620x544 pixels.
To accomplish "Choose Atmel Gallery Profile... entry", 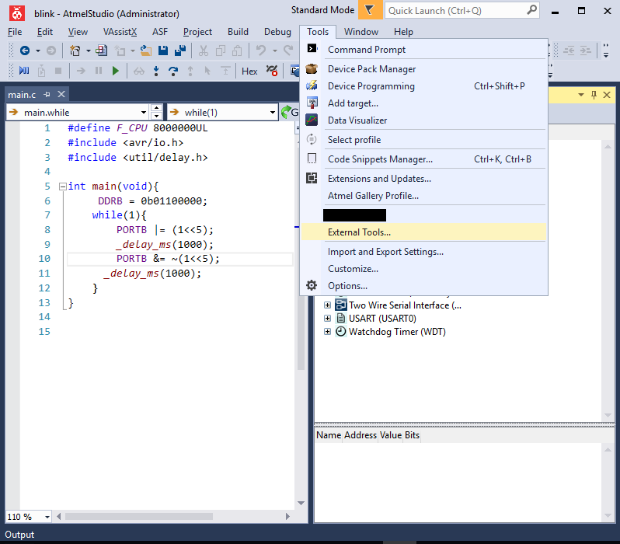I will pos(423,195).
